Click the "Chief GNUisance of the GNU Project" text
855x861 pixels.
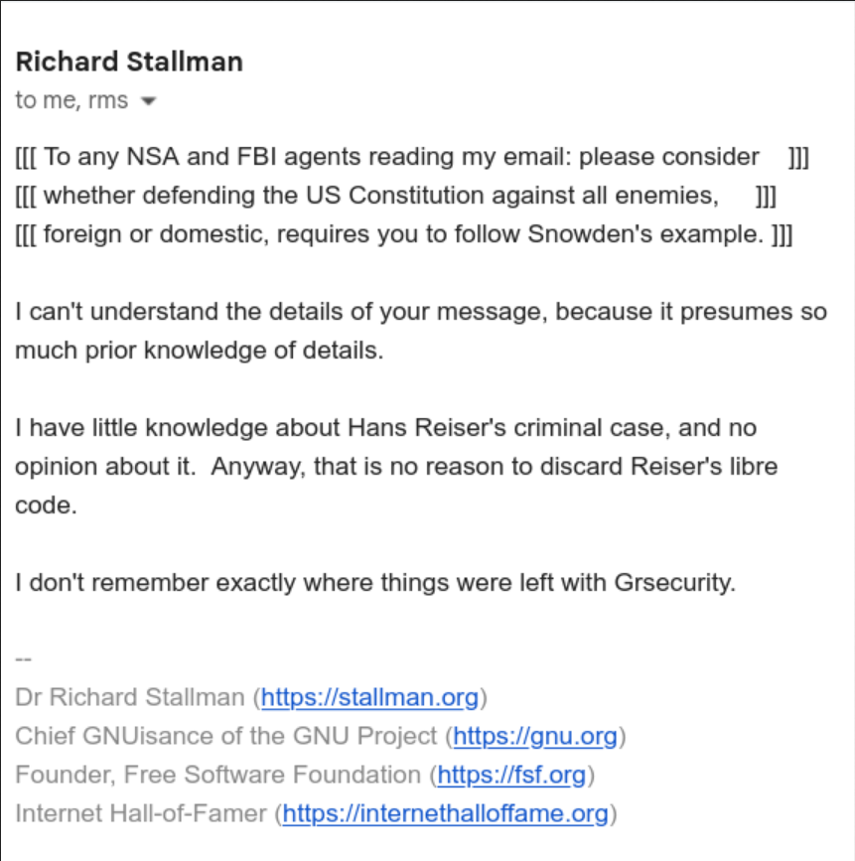225,736
